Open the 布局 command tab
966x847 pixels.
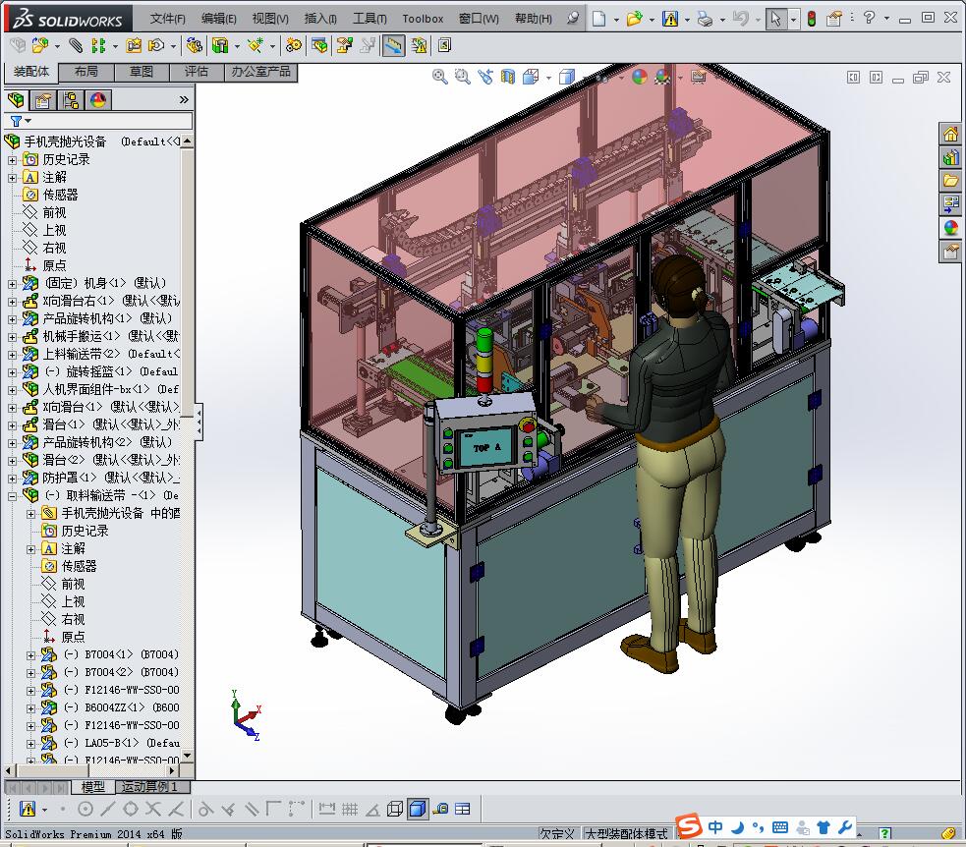pyautogui.click(x=86, y=72)
